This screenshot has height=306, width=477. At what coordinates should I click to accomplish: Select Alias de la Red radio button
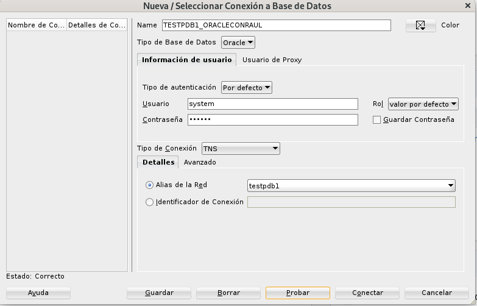pos(150,185)
